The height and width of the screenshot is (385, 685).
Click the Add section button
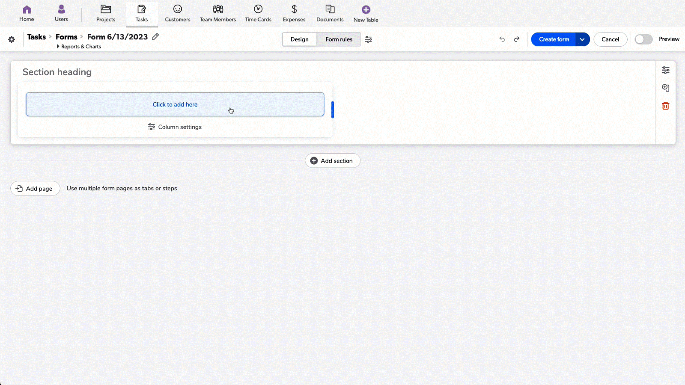[x=333, y=161]
